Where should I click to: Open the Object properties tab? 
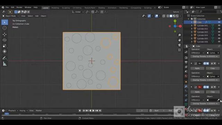(x=186, y=82)
